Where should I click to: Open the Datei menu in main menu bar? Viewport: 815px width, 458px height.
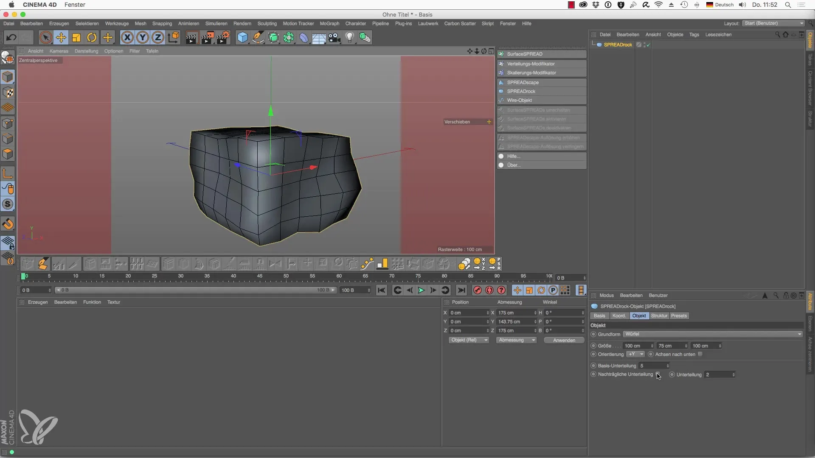coord(8,23)
